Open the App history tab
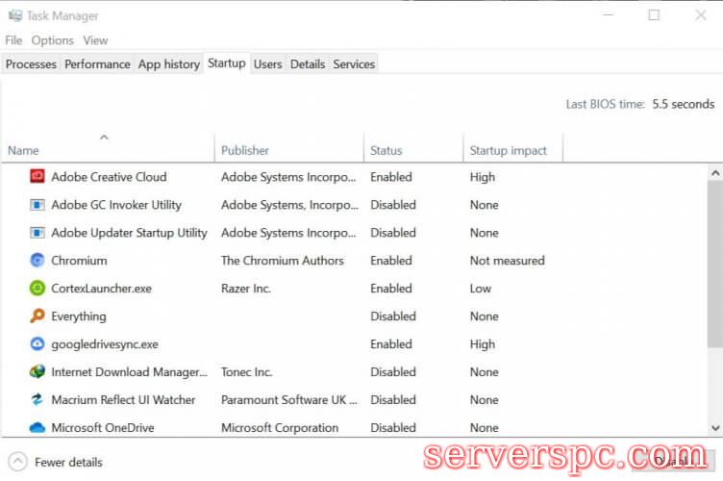The image size is (723, 481). (x=169, y=64)
